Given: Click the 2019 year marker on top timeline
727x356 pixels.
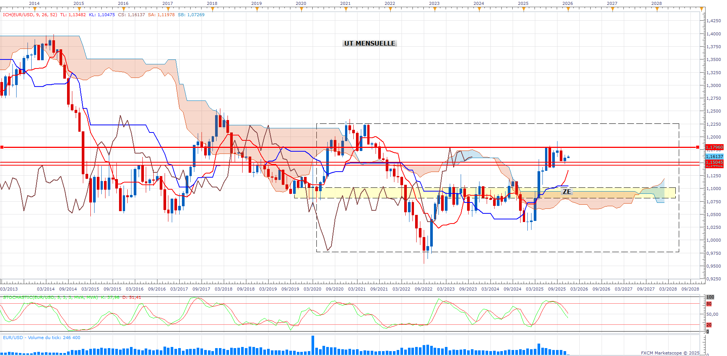Looking at the screenshot, I should click(257, 3).
